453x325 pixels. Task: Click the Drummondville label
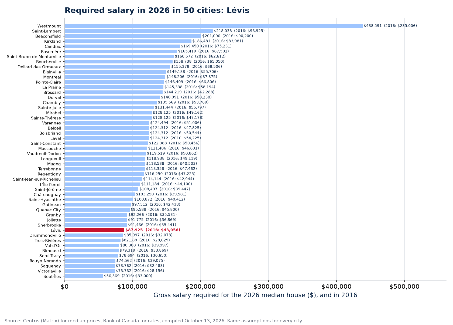[45, 235]
